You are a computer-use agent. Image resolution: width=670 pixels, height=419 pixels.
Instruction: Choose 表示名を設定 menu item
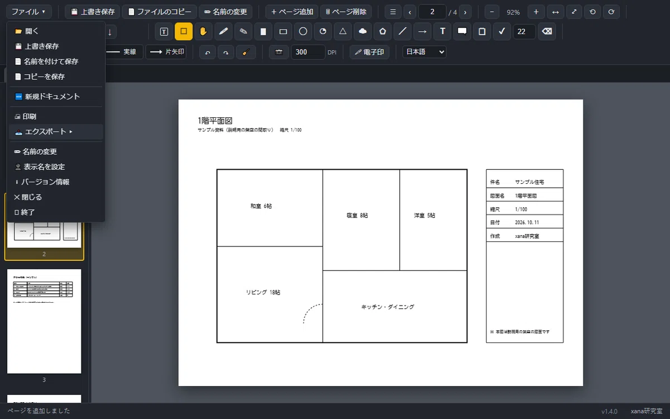click(x=56, y=166)
